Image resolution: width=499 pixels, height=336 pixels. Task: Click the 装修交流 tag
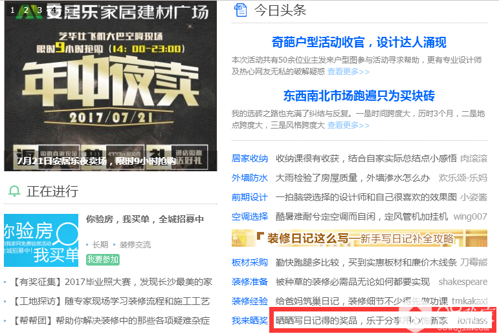pos(135,245)
